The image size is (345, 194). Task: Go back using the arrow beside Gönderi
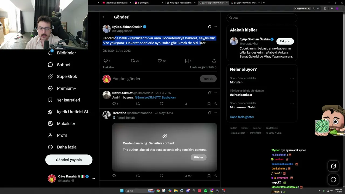click(x=105, y=17)
